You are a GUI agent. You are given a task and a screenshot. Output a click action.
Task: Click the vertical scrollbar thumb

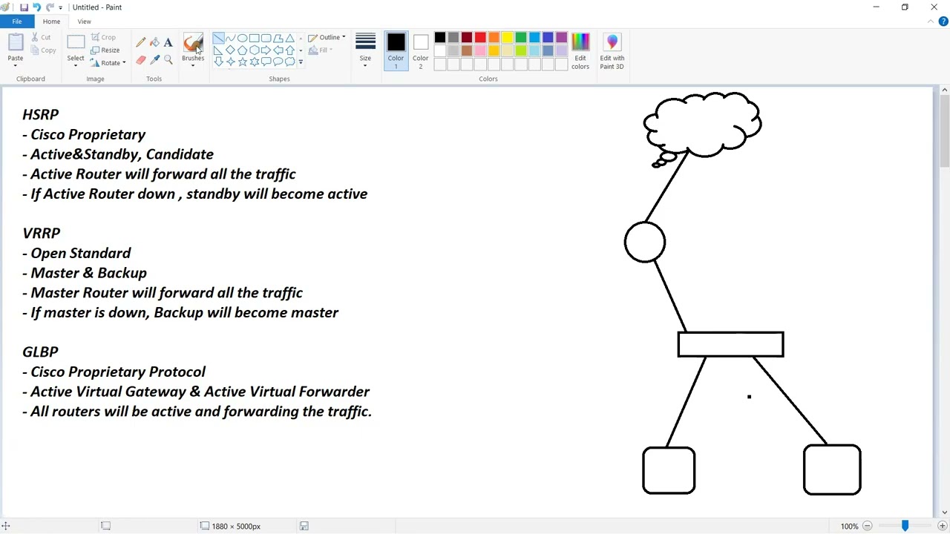944,131
